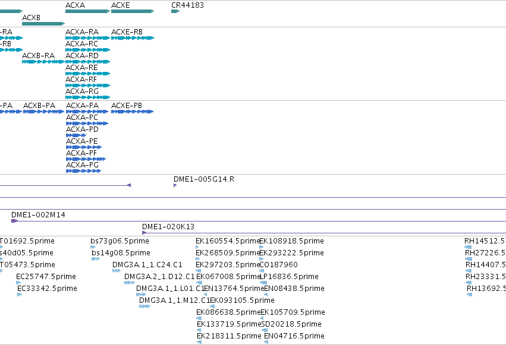Click the ACXE-RB transcript glyph
Screen dimensions: 506x345
coord(133,38)
